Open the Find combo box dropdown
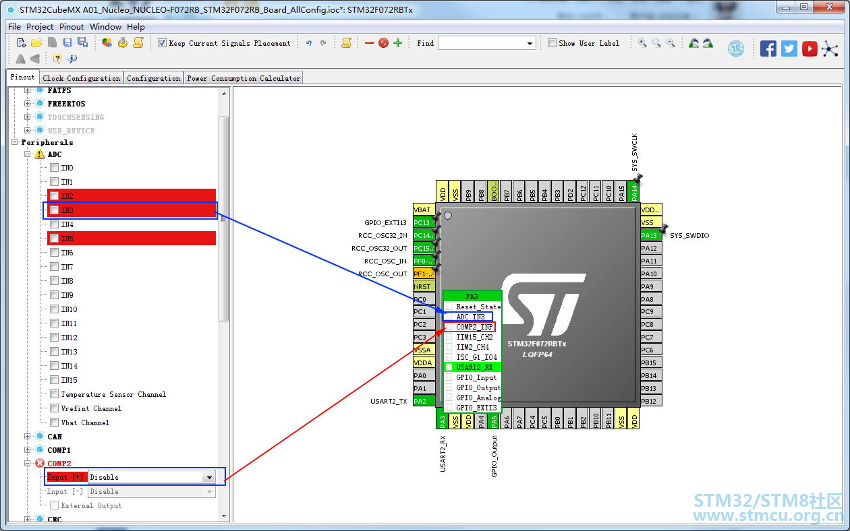Viewport: 850px width, 531px height. (x=530, y=43)
